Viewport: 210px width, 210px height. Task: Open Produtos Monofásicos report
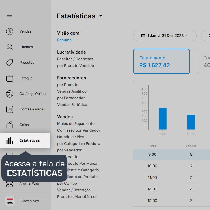pos(77,197)
